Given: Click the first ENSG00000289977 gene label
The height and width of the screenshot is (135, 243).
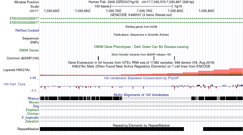Looking at the screenshot, I should coord(24,19).
